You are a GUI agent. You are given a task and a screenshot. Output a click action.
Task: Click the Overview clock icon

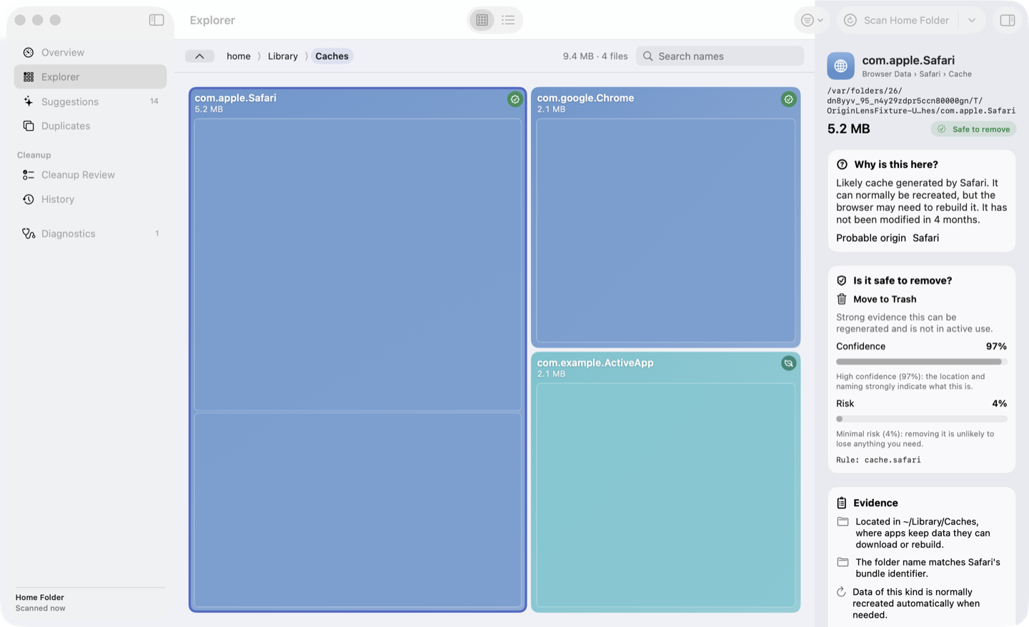click(29, 52)
